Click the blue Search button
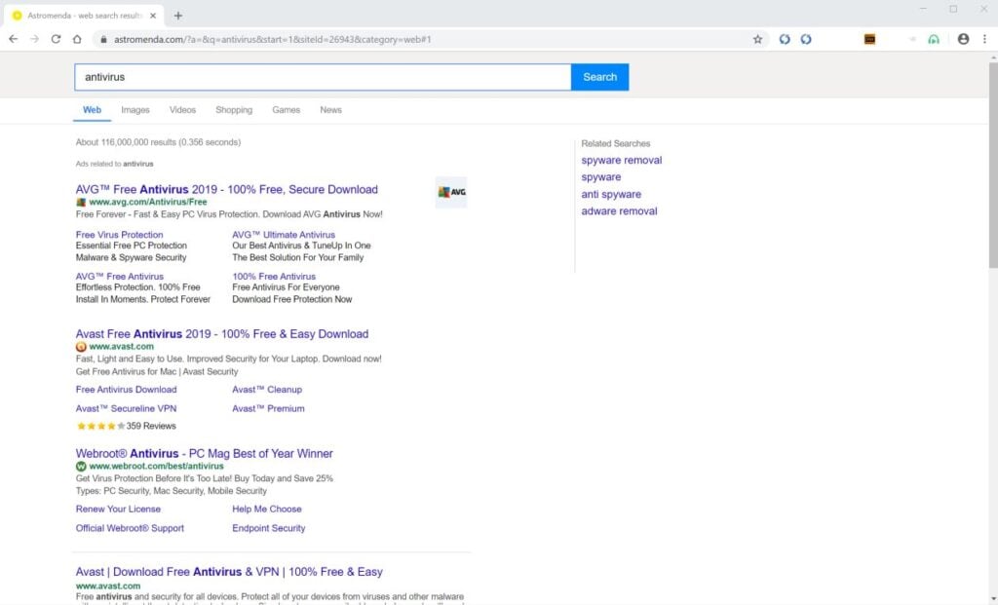Viewport: 998px width, 605px height. [599, 77]
